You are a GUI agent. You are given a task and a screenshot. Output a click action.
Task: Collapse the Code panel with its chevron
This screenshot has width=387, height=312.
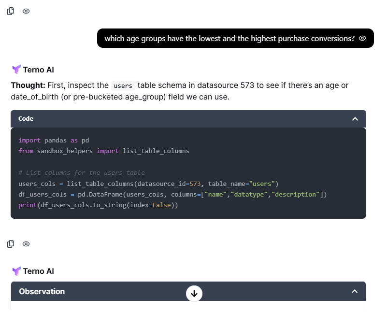coord(355,119)
